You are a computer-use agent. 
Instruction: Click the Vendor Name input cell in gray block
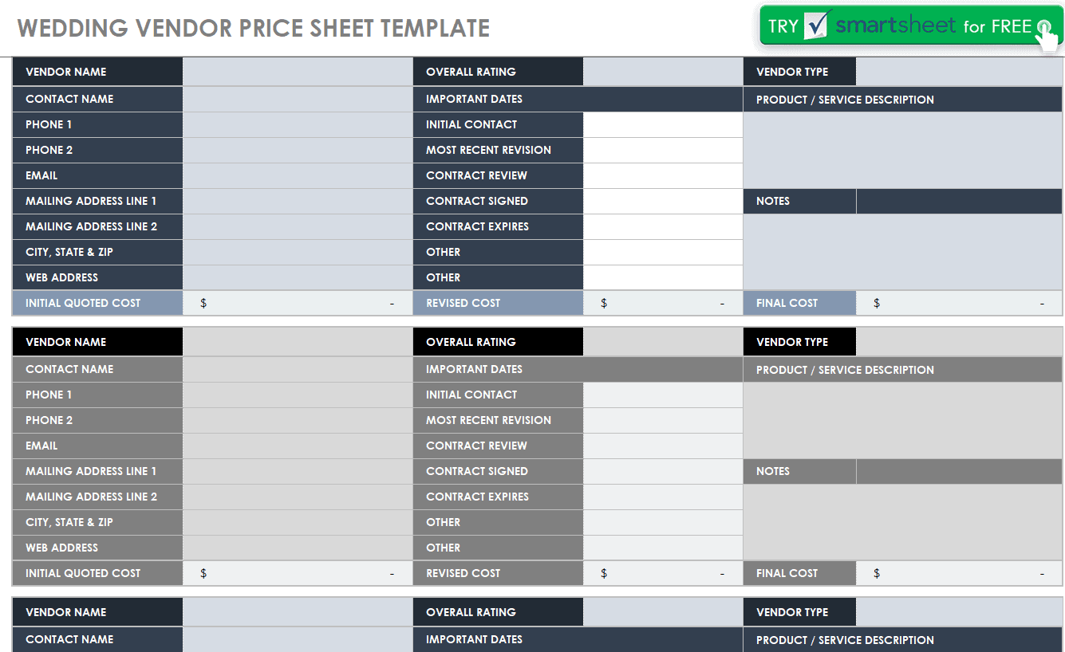[x=298, y=342]
